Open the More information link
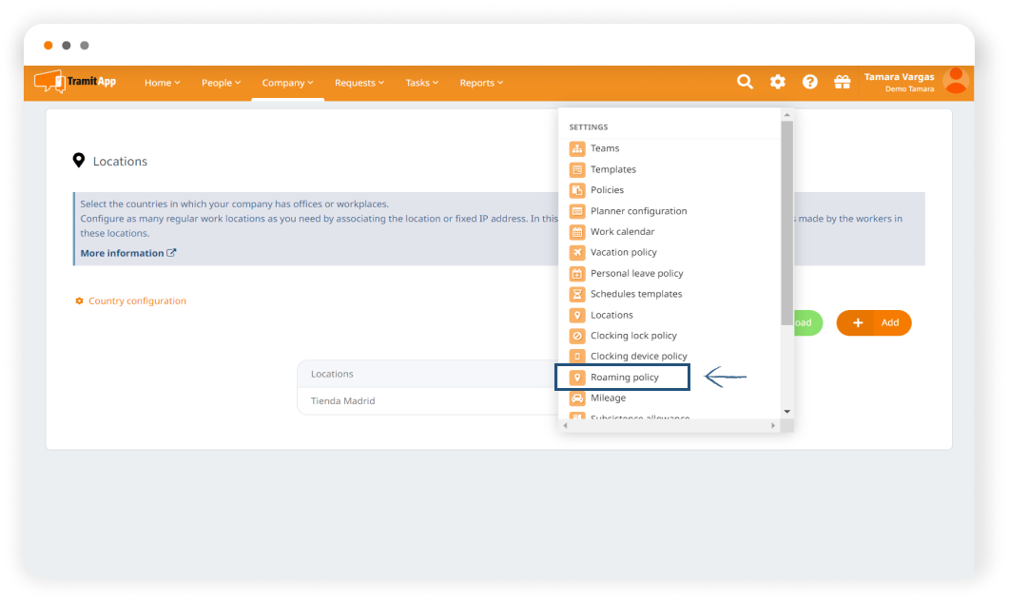The height and width of the screenshot is (602, 1009). tap(127, 254)
